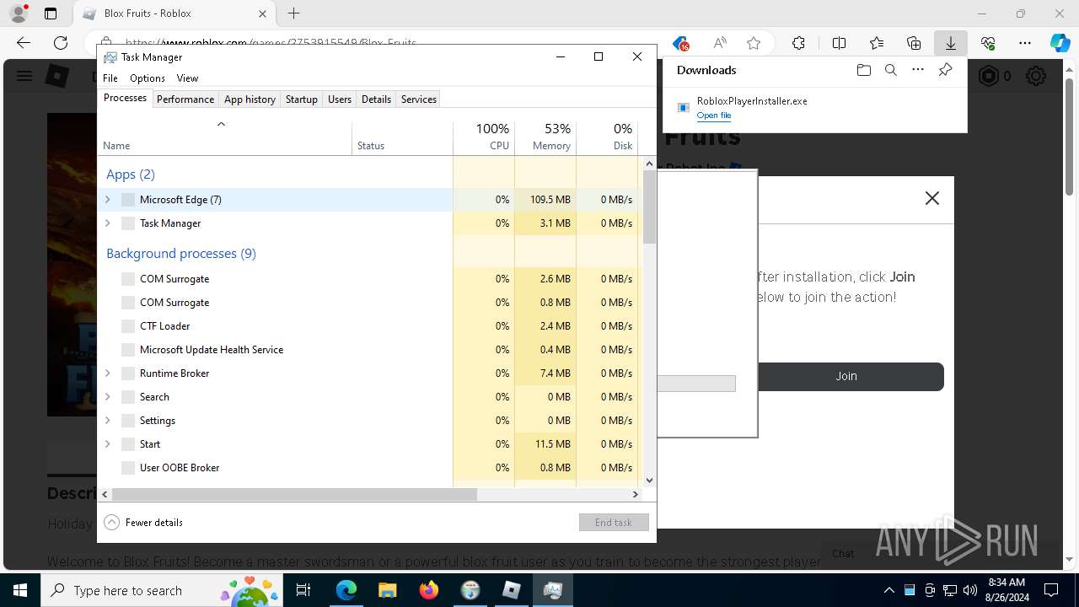Open Edge Collections icon
The width and height of the screenshot is (1079, 607).
tap(914, 43)
